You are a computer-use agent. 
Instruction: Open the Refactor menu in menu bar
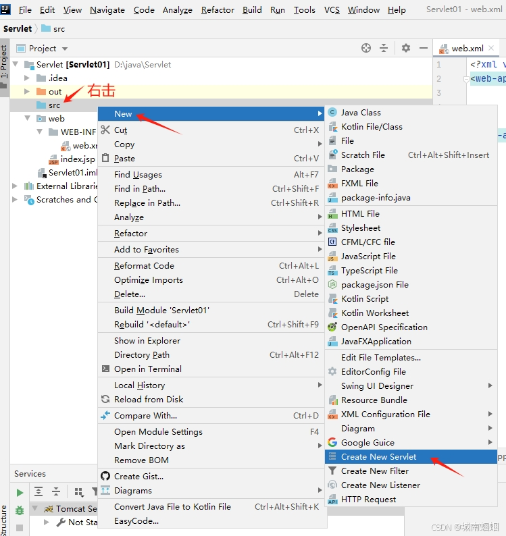[218, 10]
